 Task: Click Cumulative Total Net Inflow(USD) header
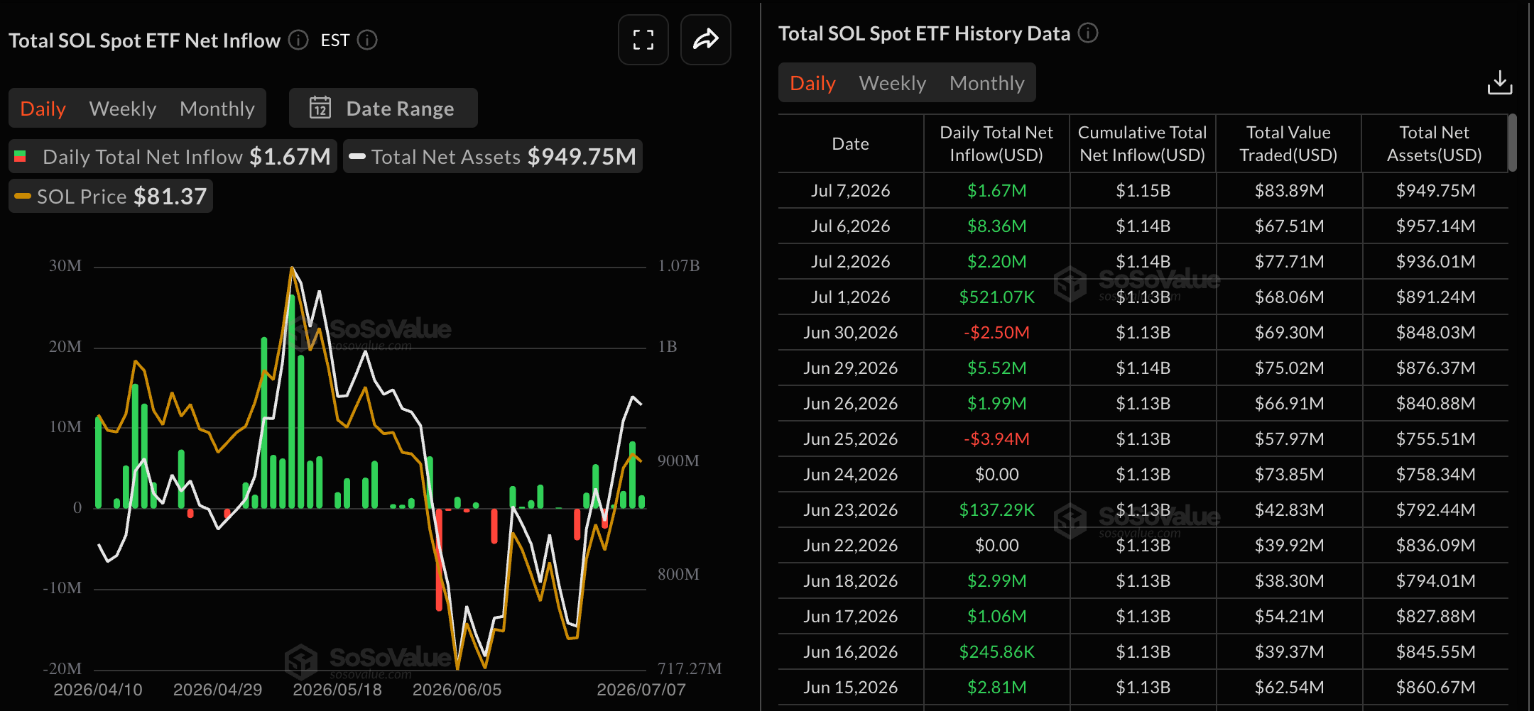pos(1143,143)
